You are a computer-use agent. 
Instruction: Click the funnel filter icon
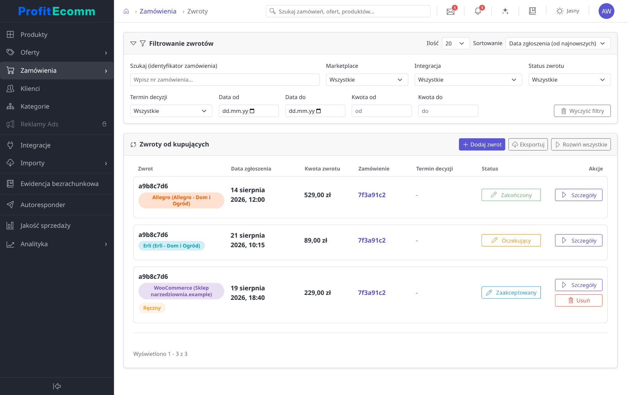[143, 43]
